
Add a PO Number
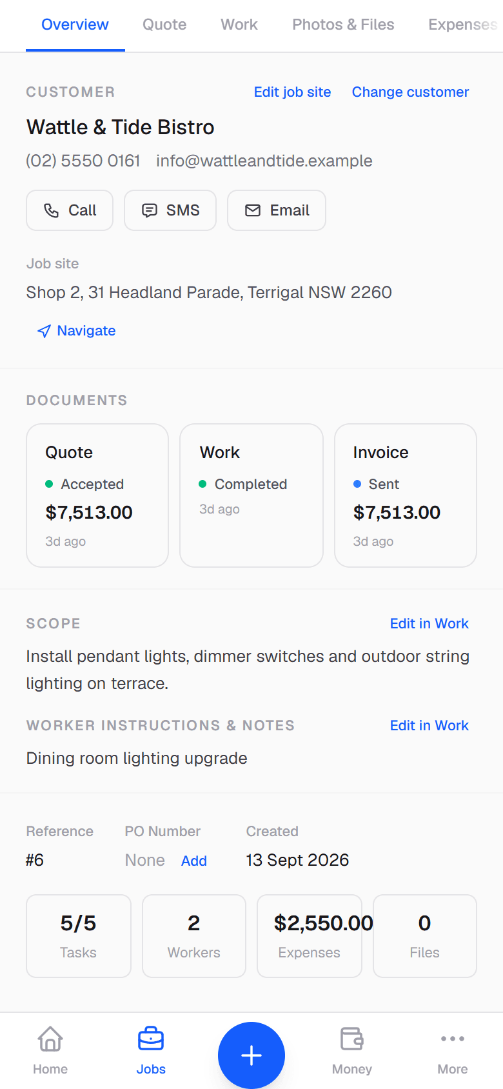click(194, 861)
